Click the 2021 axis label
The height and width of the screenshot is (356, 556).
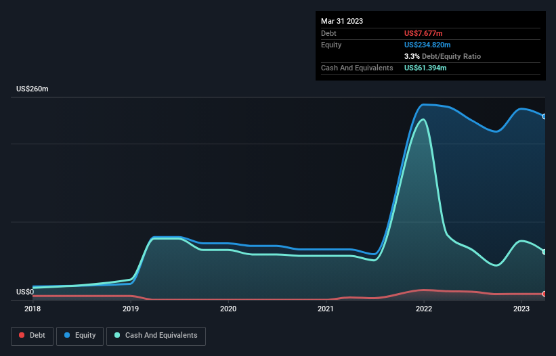pyautogui.click(x=326, y=309)
